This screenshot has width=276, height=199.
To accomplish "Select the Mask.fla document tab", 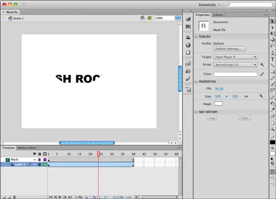I will (12, 12).
